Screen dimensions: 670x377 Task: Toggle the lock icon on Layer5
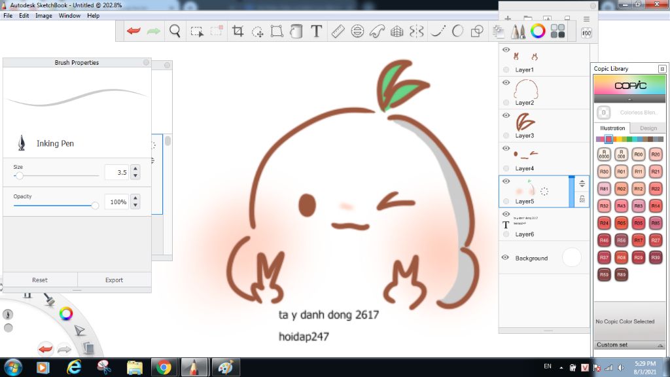582,199
